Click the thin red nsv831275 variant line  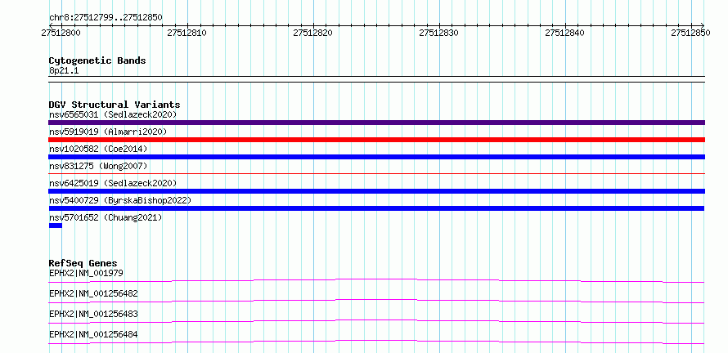pyautogui.click(x=376, y=173)
